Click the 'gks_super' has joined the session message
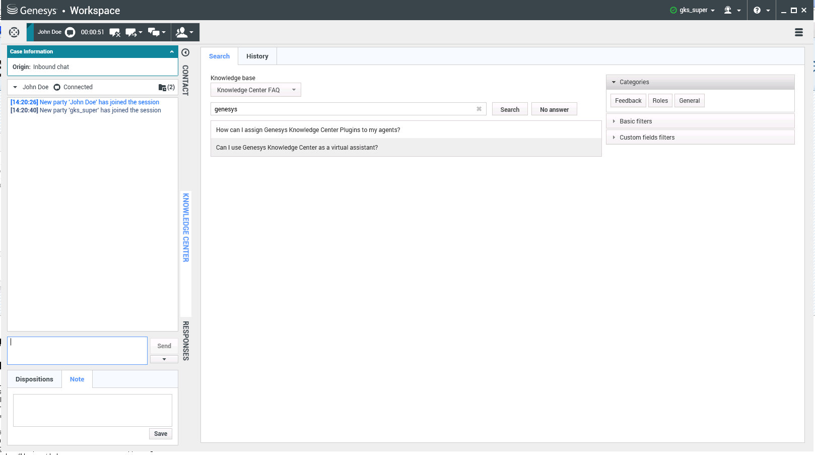The width and height of the screenshot is (815, 455). click(x=86, y=110)
